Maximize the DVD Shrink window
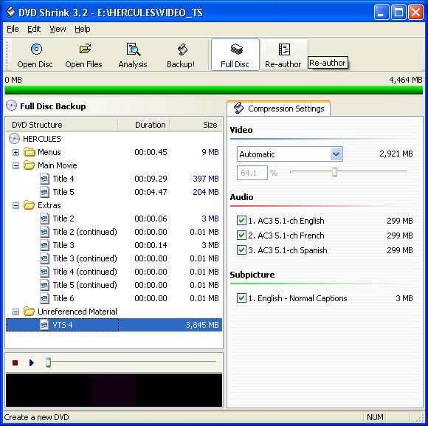Viewport: 428px width, 426px height. pyautogui.click(x=398, y=13)
